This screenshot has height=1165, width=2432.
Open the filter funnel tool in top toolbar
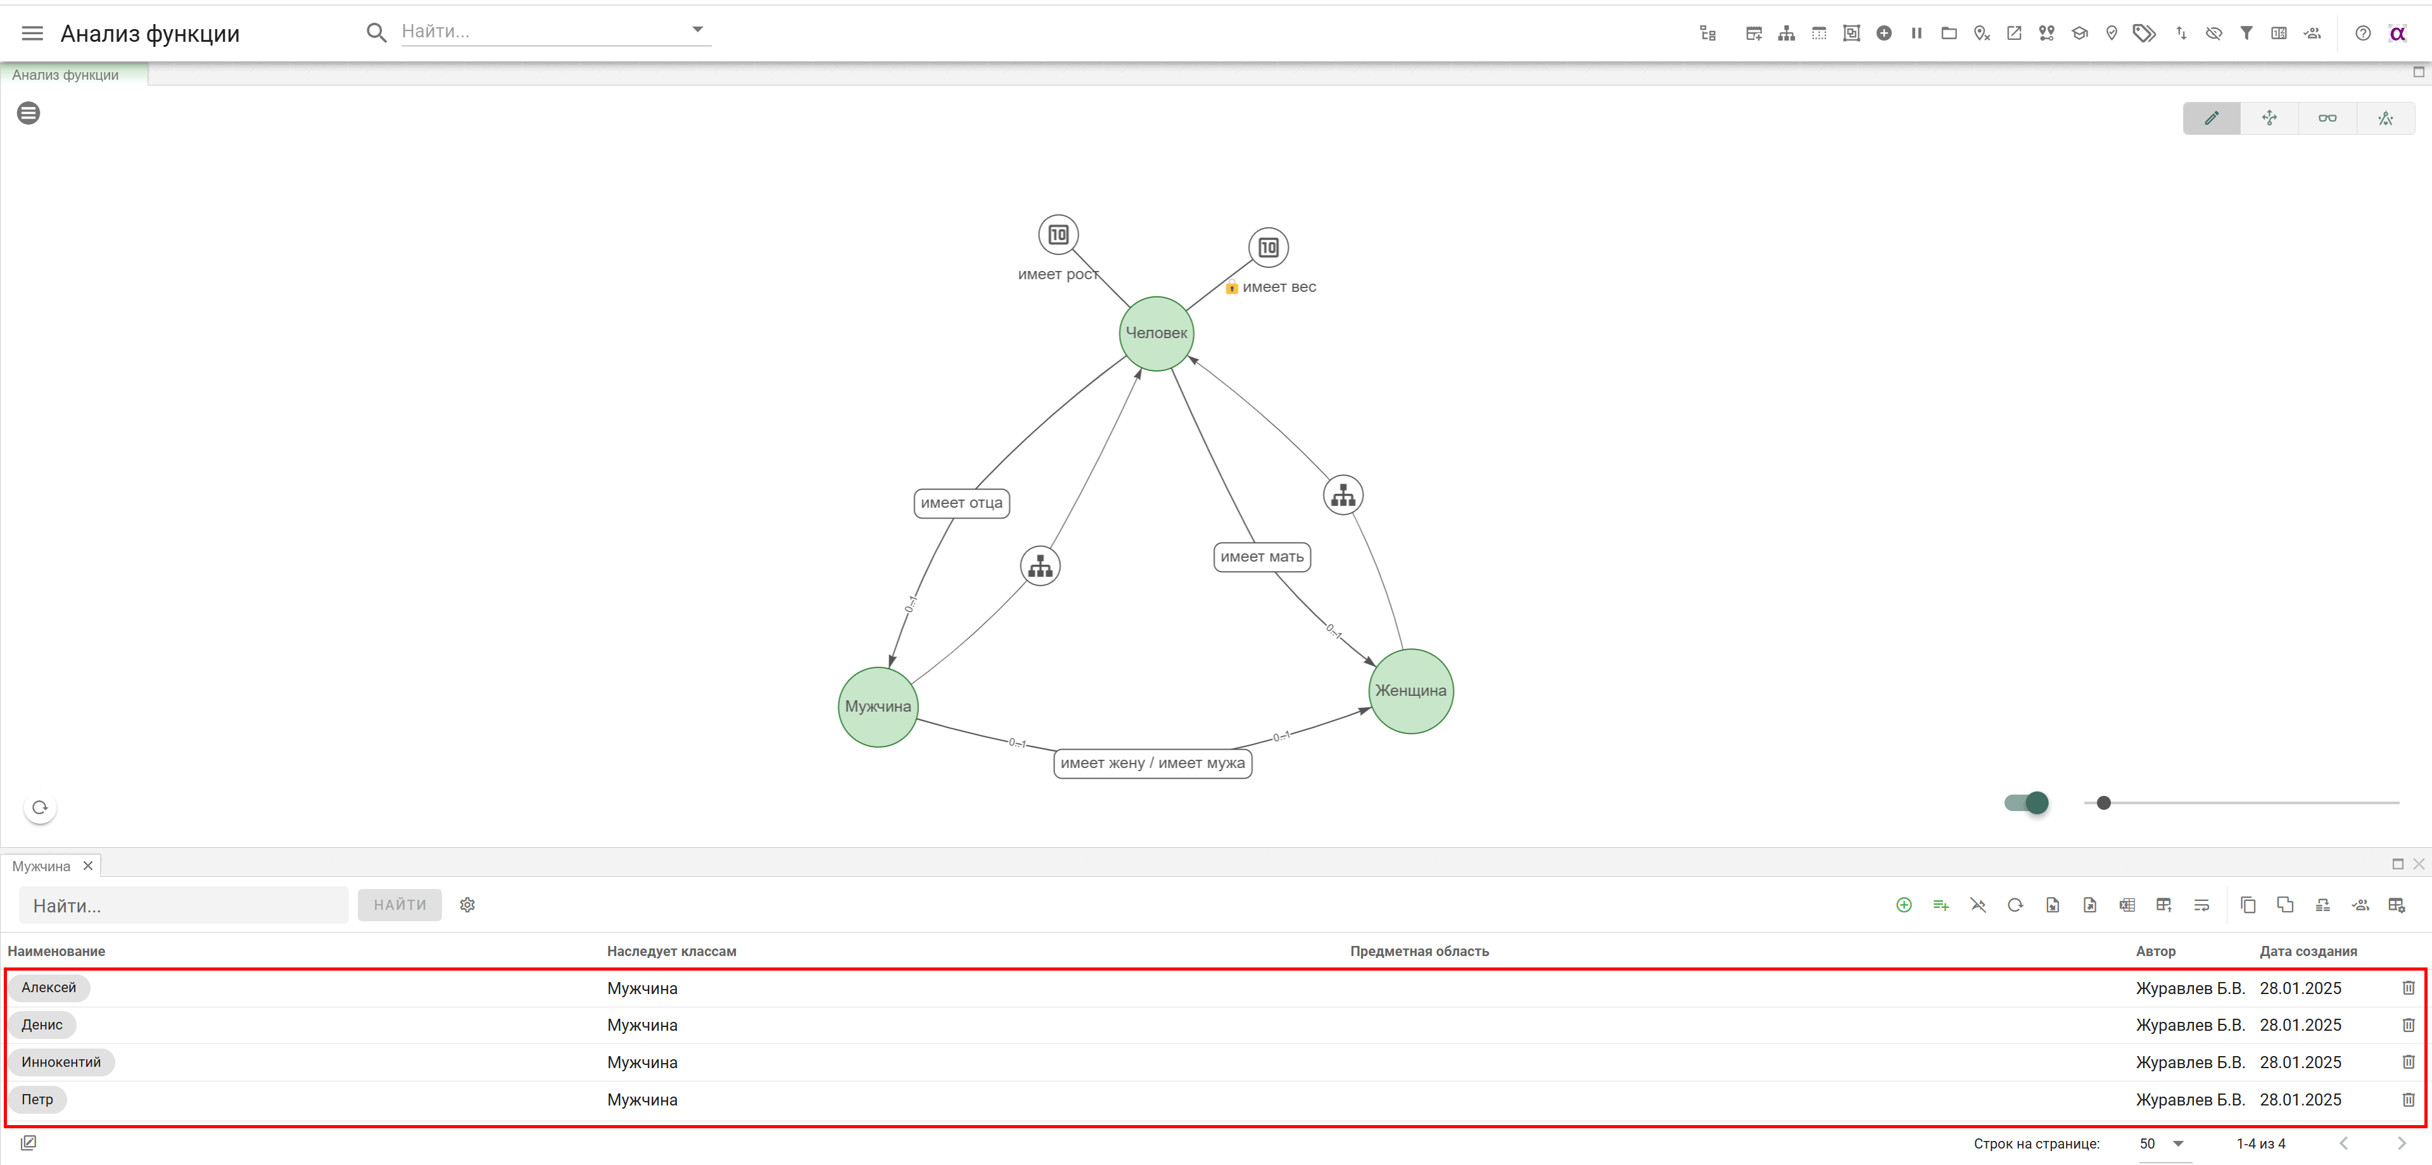tap(2246, 33)
